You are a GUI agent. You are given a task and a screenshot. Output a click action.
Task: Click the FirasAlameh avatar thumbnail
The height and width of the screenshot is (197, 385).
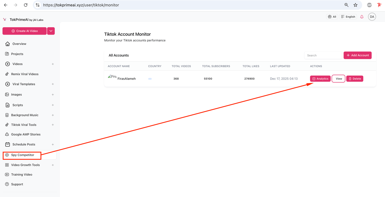[x=112, y=77]
